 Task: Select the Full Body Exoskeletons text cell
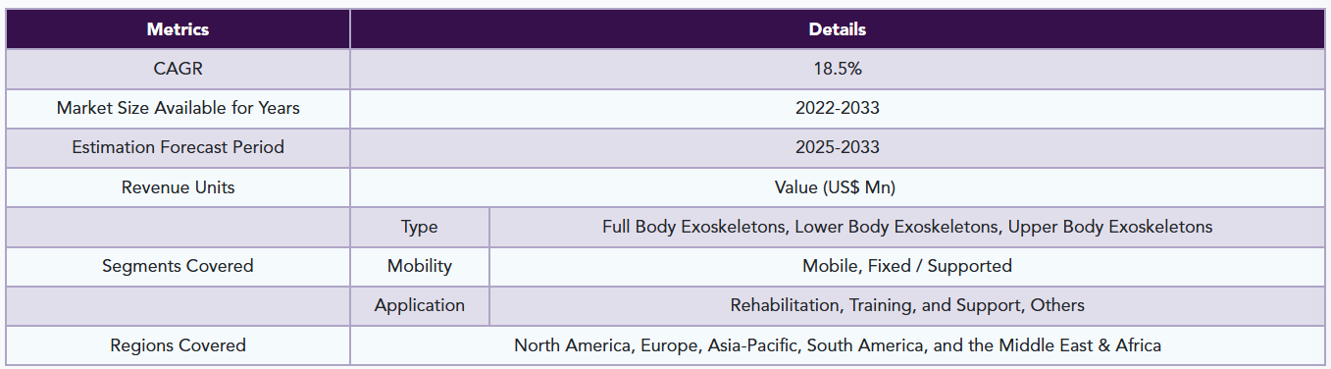[907, 227]
